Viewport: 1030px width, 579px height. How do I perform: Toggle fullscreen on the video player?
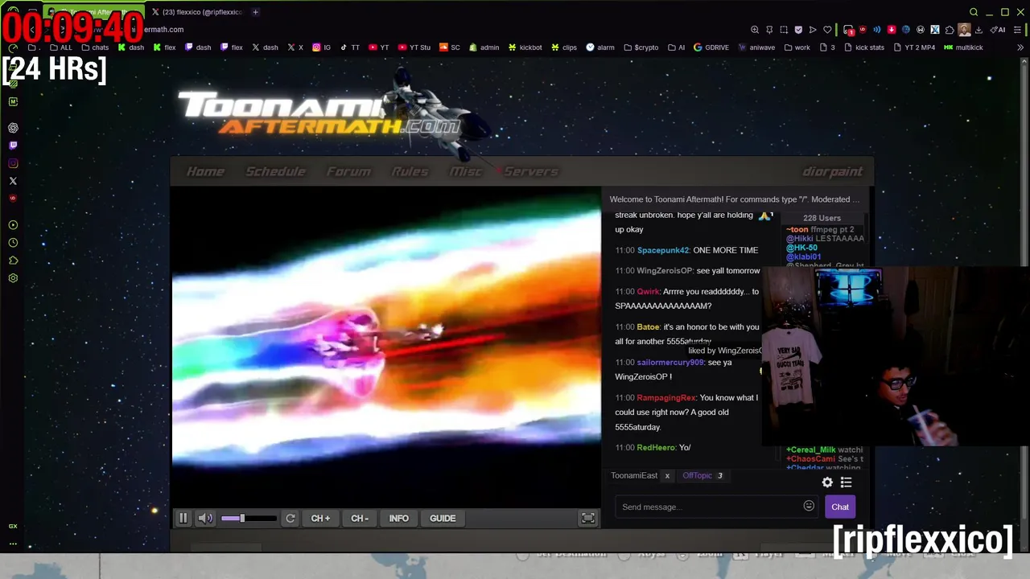pyautogui.click(x=588, y=519)
